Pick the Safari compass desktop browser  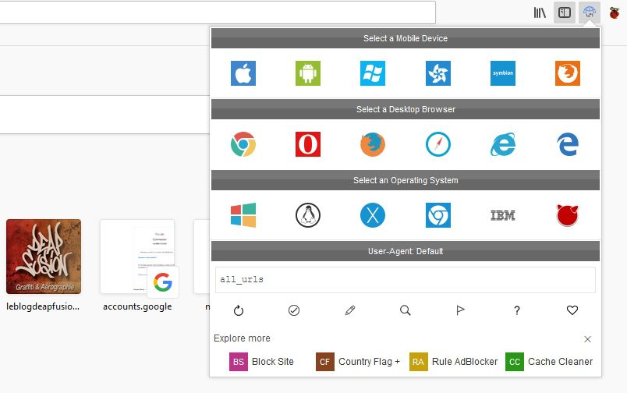(x=438, y=144)
